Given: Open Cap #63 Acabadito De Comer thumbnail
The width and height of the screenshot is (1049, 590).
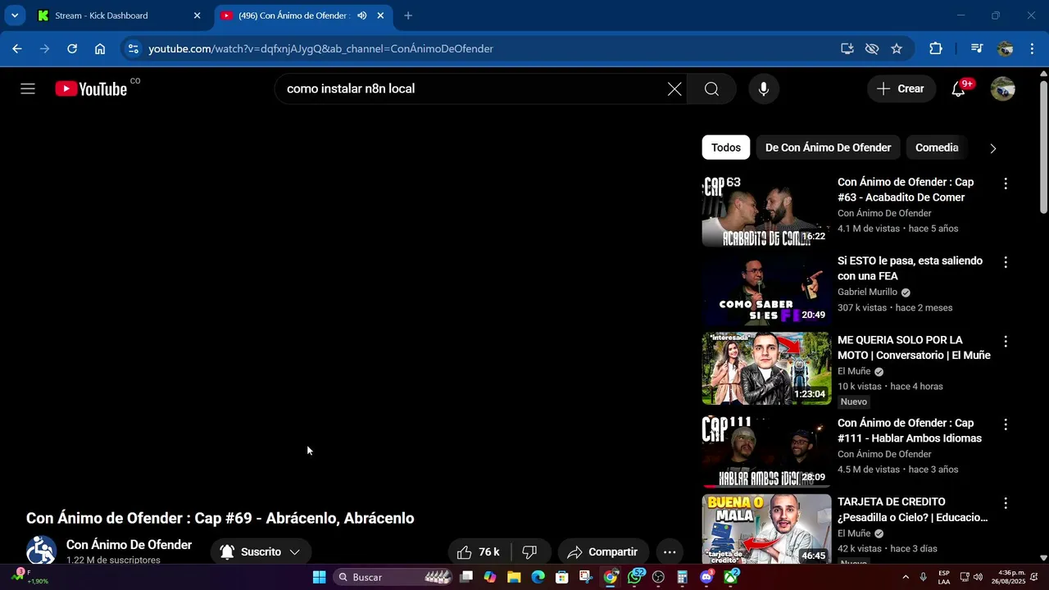Looking at the screenshot, I should pos(766,211).
